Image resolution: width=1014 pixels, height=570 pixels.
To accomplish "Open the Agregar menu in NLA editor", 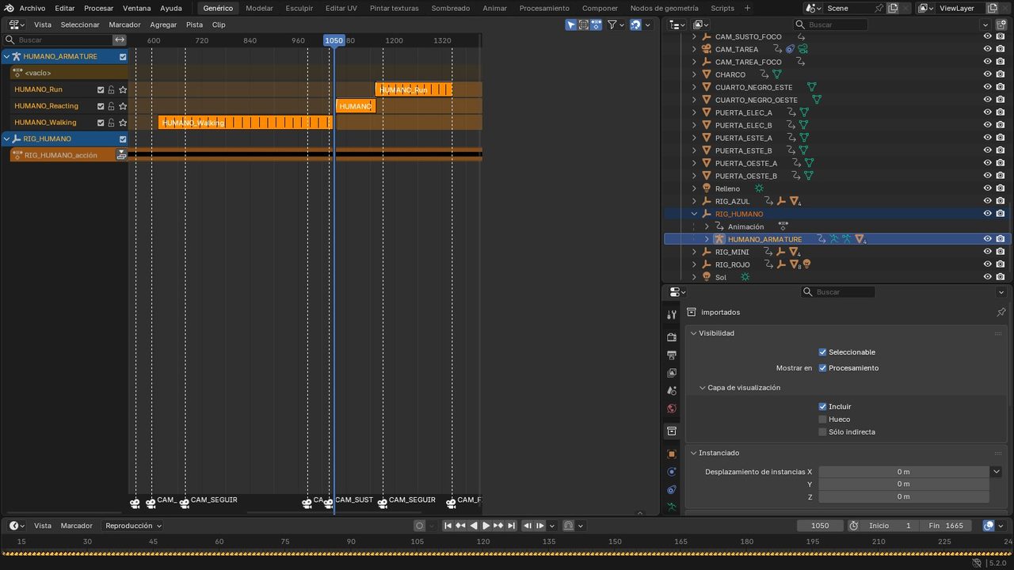I will [163, 25].
